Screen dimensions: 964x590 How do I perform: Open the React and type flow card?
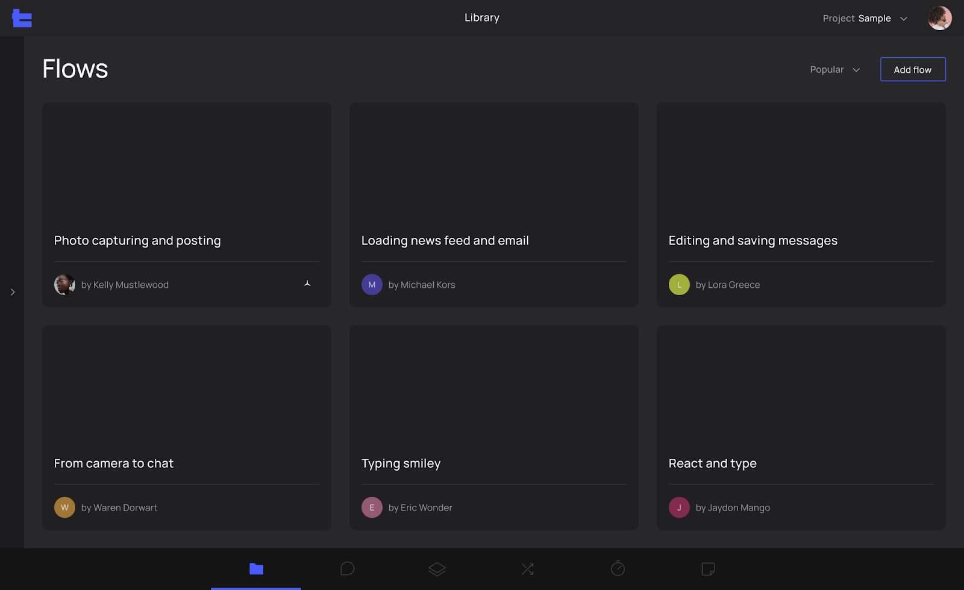pyautogui.click(x=801, y=427)
